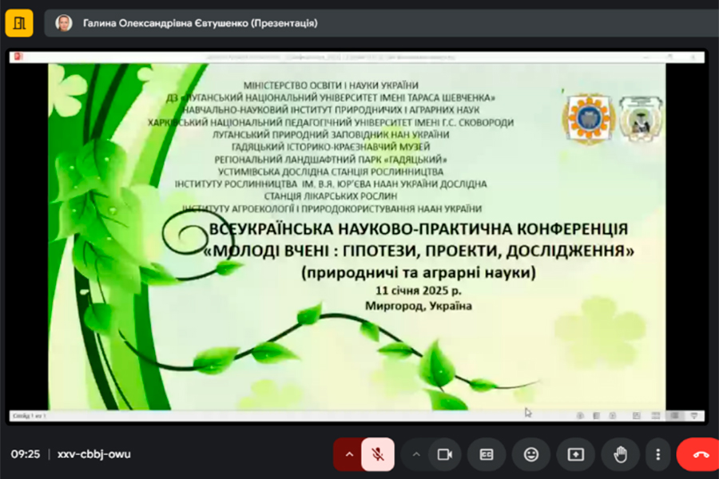Click the meeting code xxv-cbbj-owu
Image resolution: width=719 pixels, height=479 pixels.
94,454
